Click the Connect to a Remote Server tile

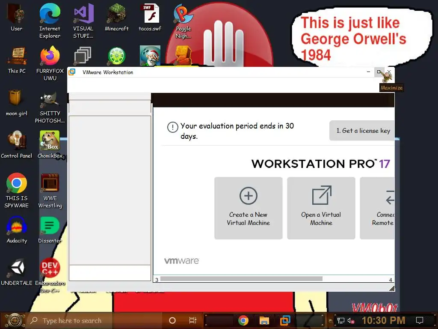pos(377,208)
